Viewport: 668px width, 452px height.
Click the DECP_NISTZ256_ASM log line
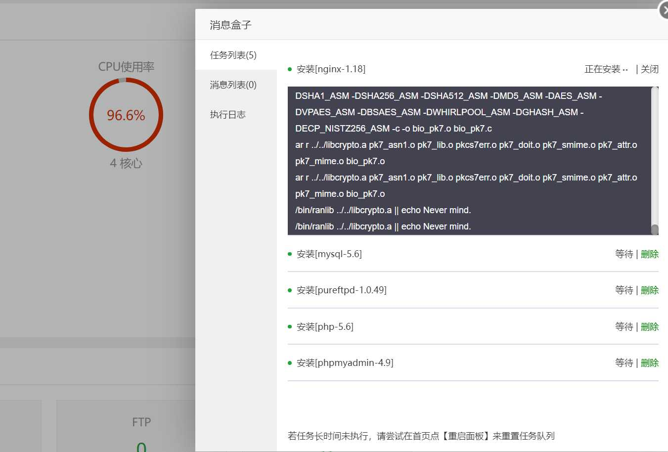(394, 129)
